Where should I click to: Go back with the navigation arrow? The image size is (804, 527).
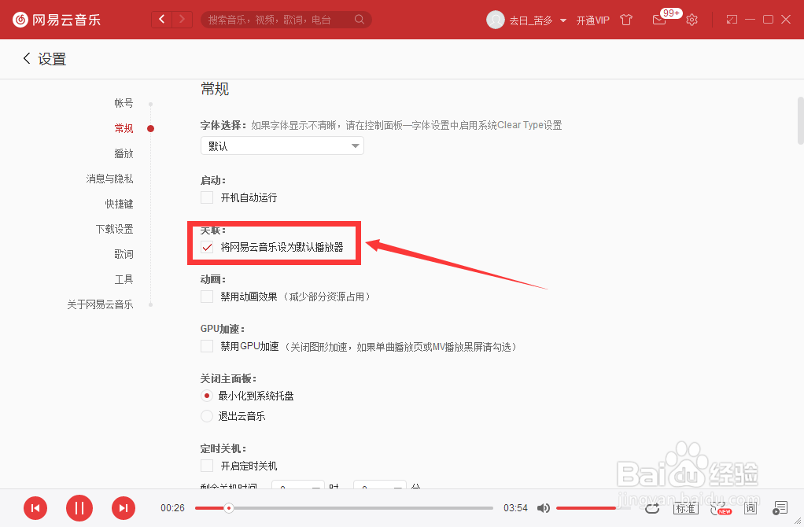[162, 20]
